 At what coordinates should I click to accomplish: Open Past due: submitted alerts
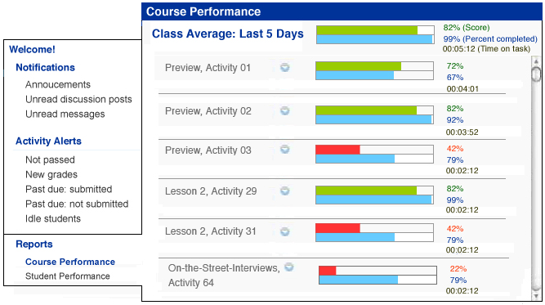coord(69,189)
